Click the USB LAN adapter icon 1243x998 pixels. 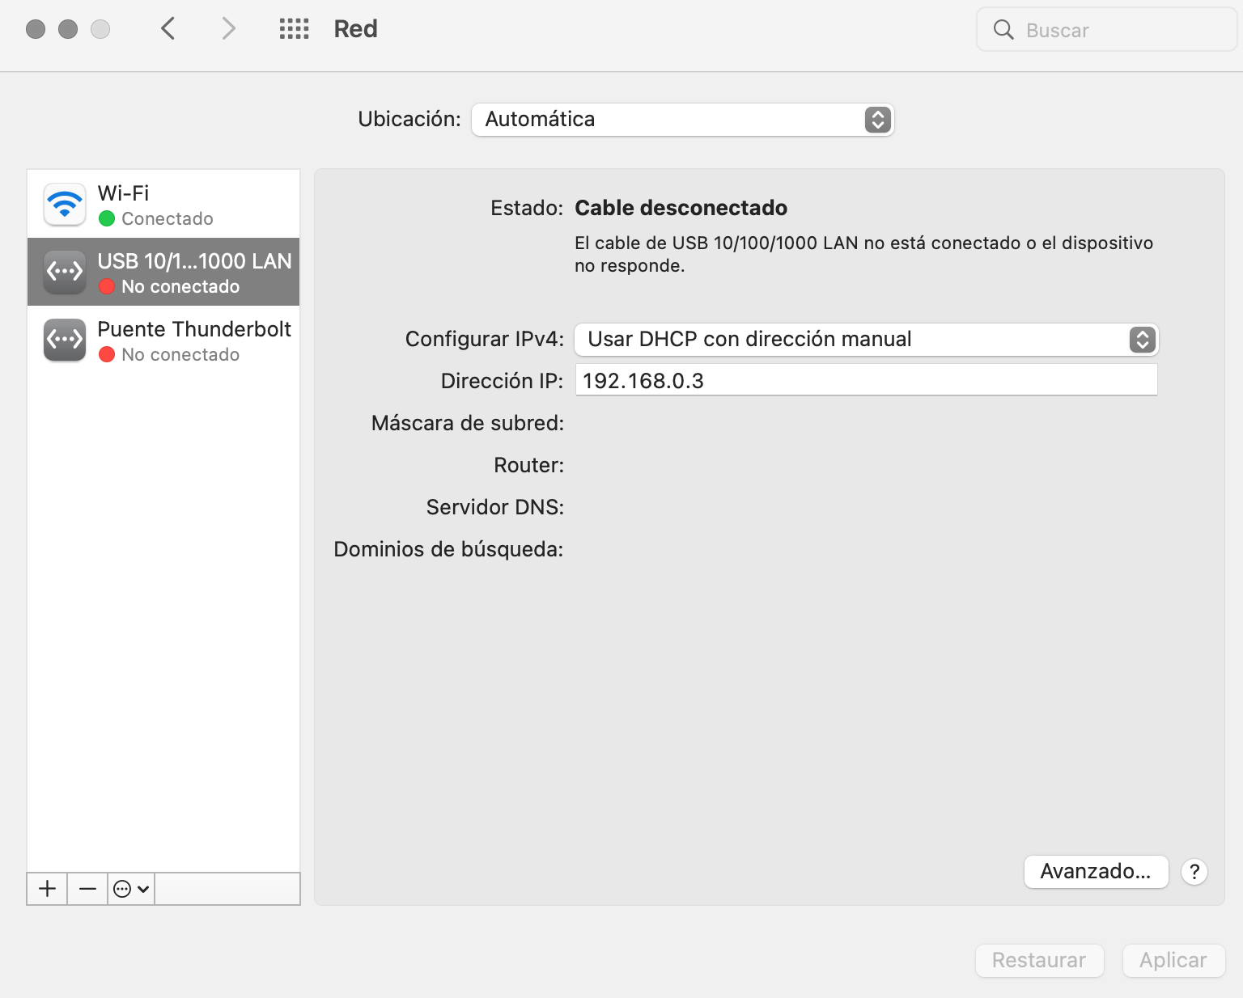point(65,273)
